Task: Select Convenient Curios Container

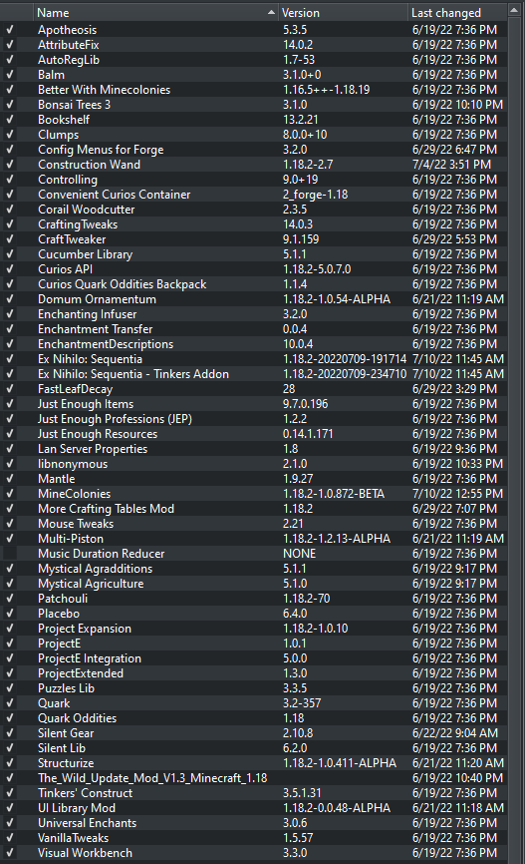Action: point(253,195)
